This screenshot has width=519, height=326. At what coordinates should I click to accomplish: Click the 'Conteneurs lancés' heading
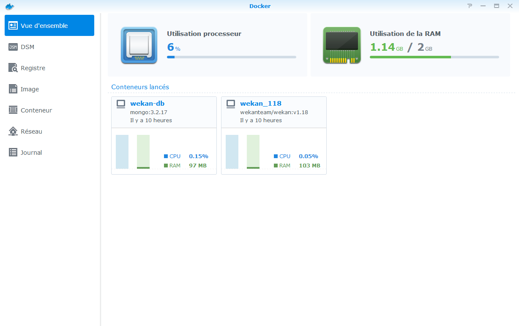(140, 87)
